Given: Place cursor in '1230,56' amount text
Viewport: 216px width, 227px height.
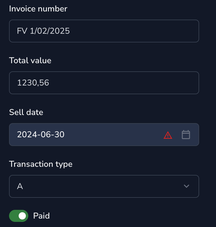Looking at the screenshot, I should [33, 83].
